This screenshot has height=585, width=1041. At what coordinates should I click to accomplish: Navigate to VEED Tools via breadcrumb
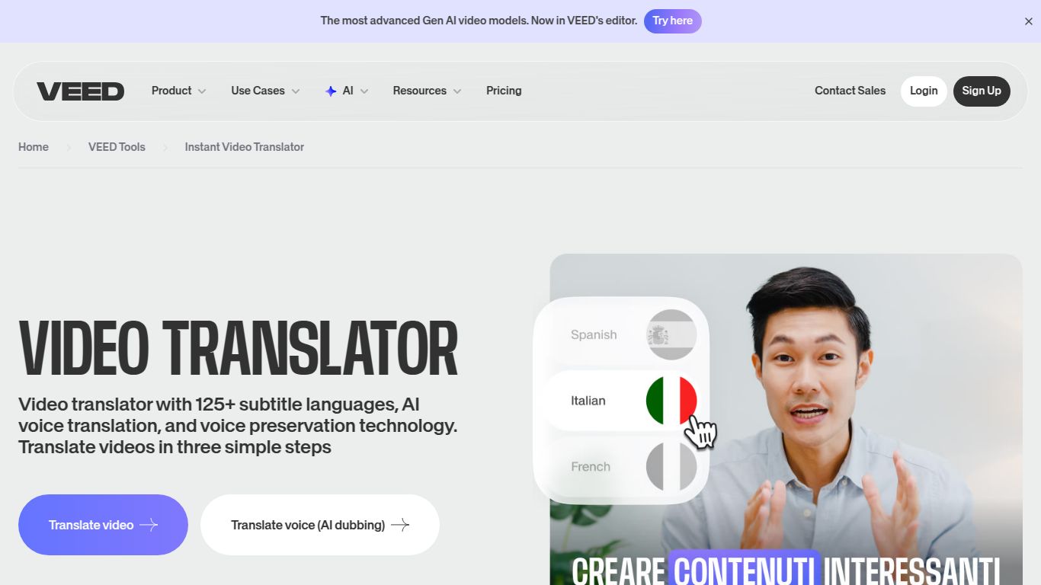click(117, 146)
